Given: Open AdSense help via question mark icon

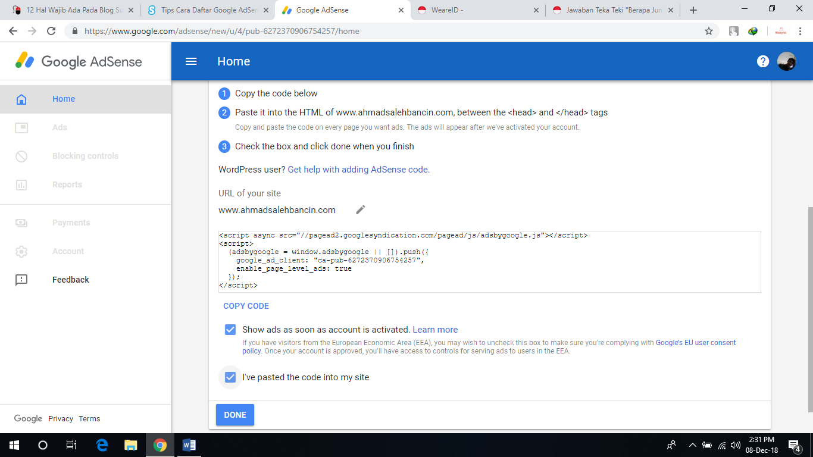Looking at the screenshot, I should [762, 61].
